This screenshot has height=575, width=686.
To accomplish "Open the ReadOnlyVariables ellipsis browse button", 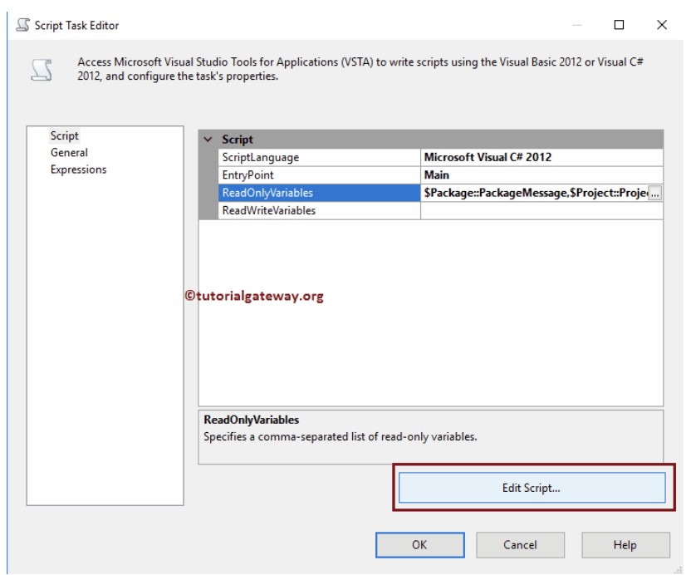I will (x=654, y=193).
